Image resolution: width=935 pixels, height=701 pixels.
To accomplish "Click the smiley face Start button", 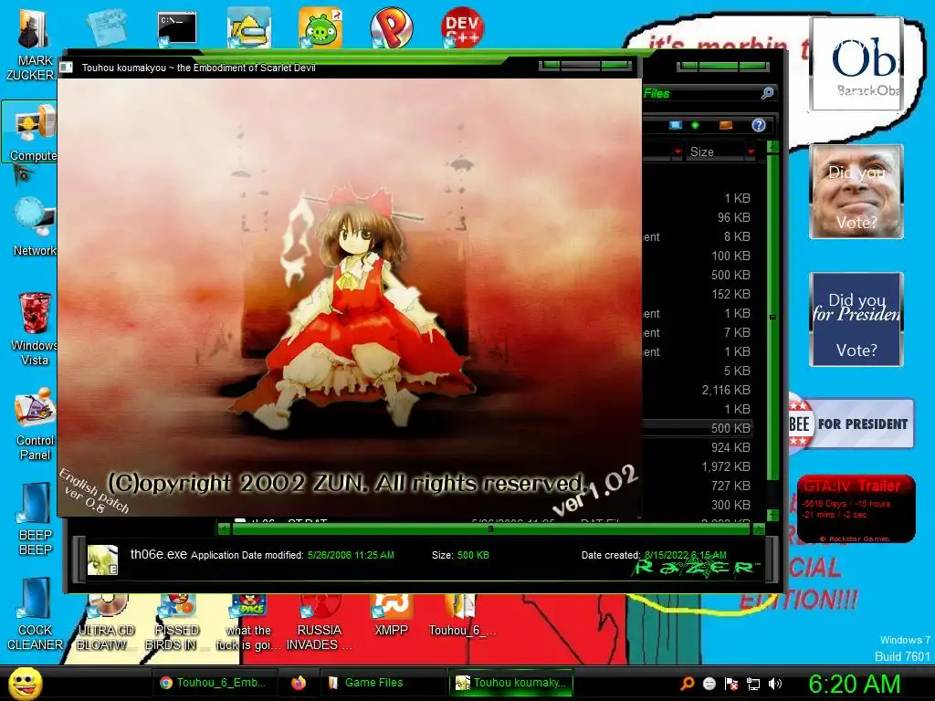I will [x=25, y=683].
